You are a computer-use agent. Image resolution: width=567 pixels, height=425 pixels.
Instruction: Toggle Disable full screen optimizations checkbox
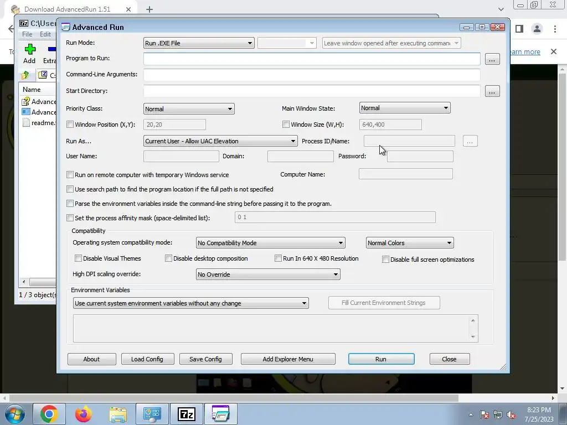385,259
